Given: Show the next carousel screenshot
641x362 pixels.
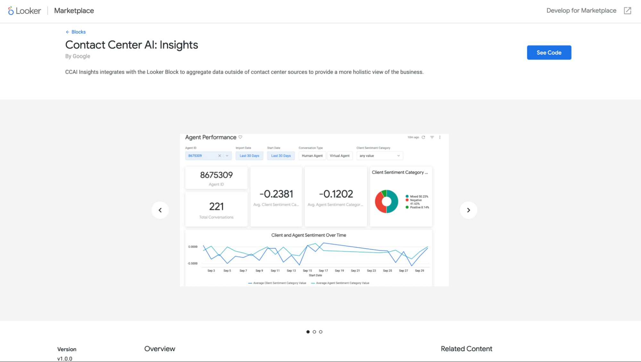Looking at the screenshot, I should 469,210.
